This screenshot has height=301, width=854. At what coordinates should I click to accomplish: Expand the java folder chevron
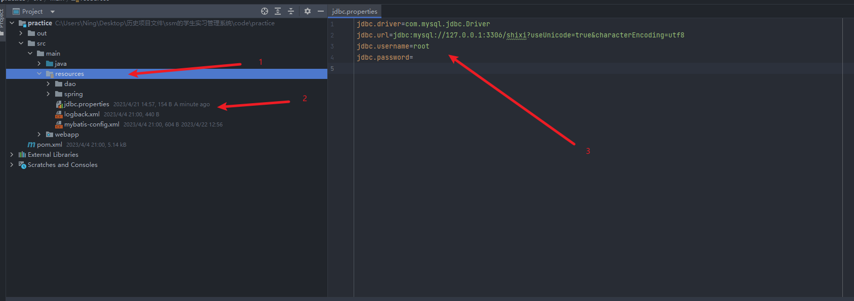39,64
